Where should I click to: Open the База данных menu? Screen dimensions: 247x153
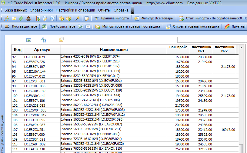click(x=15, y=10)
